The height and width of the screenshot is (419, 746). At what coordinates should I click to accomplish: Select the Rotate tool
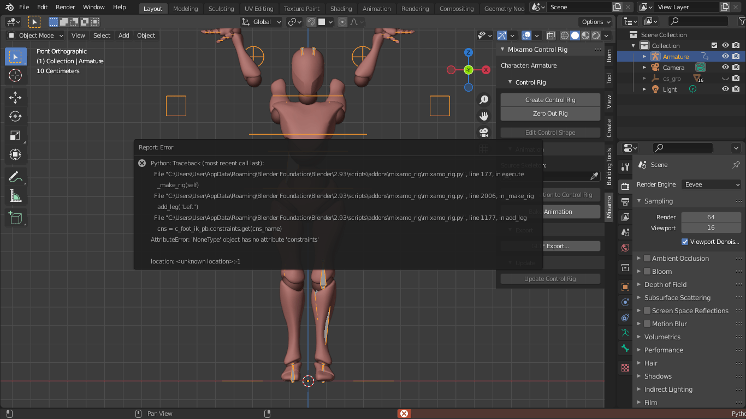pos(15,116)
